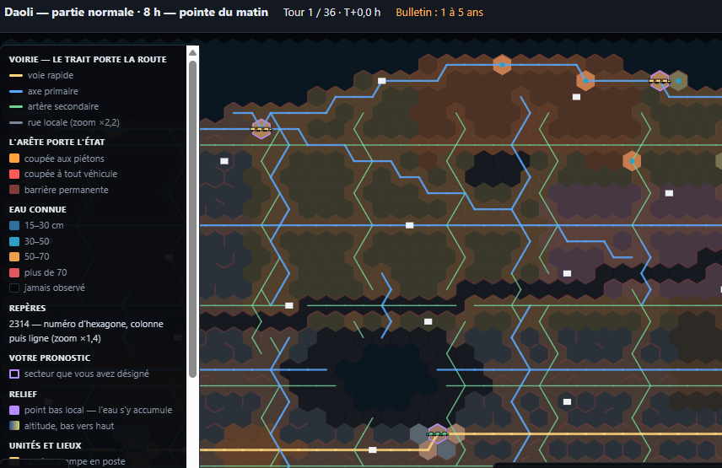Viewport: 722px width, 468px height.
Task: Click the white square marker on the yellow voie rapide
Action: pyautogui.click(x=373, y=449)
